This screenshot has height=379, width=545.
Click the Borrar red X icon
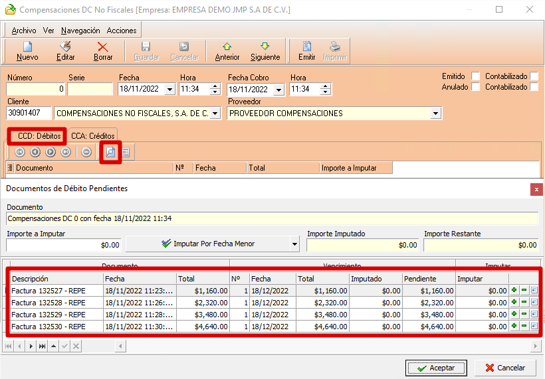103,47
